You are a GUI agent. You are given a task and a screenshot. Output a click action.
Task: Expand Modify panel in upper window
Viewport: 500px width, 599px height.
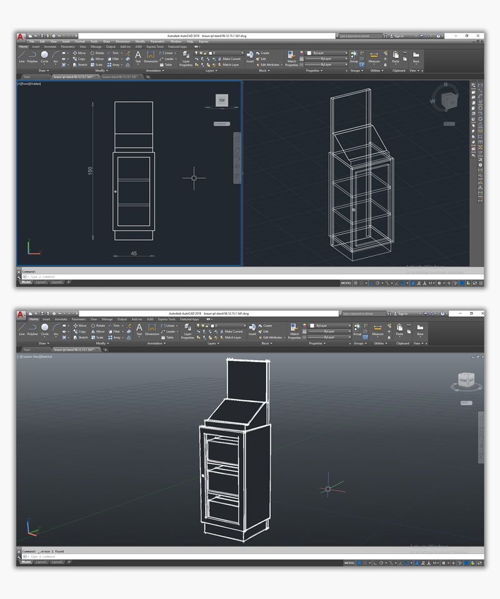pyautogui.click(x=101, y=71)
